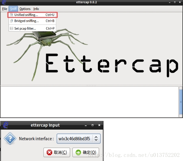The image size is (183, 161).
Task: Open the Sniff menu
Action: (13, 9)
